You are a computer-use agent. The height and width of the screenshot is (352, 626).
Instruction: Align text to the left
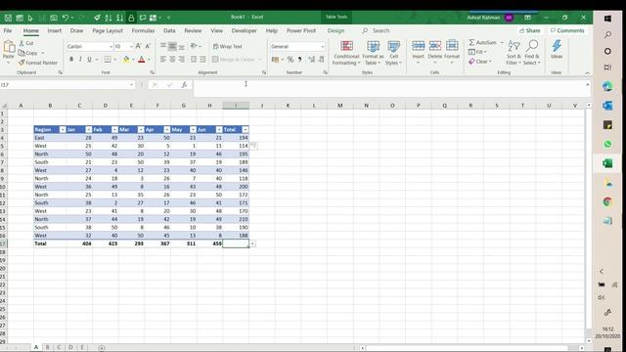coord(163,60)
